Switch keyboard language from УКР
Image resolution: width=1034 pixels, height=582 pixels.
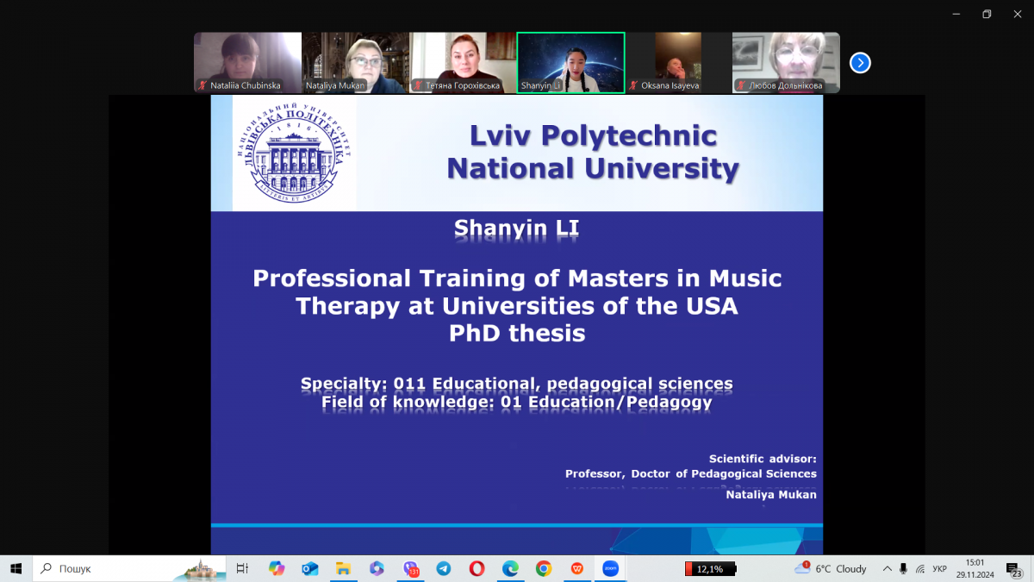939,569
